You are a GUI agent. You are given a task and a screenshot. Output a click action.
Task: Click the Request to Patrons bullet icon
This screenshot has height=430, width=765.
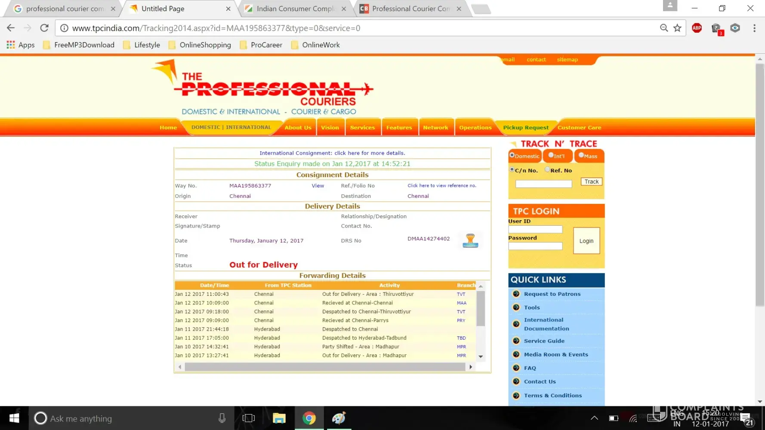pos(516,294)
